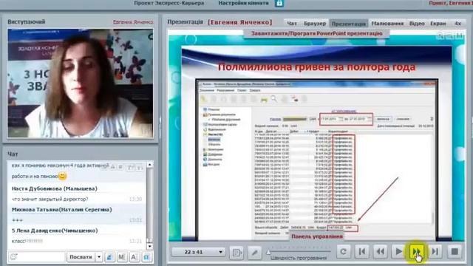Image resolution: width=473 pixels, height=266 pixels.
Task: Click the play presentation button
Action: (x=398, y=251)
